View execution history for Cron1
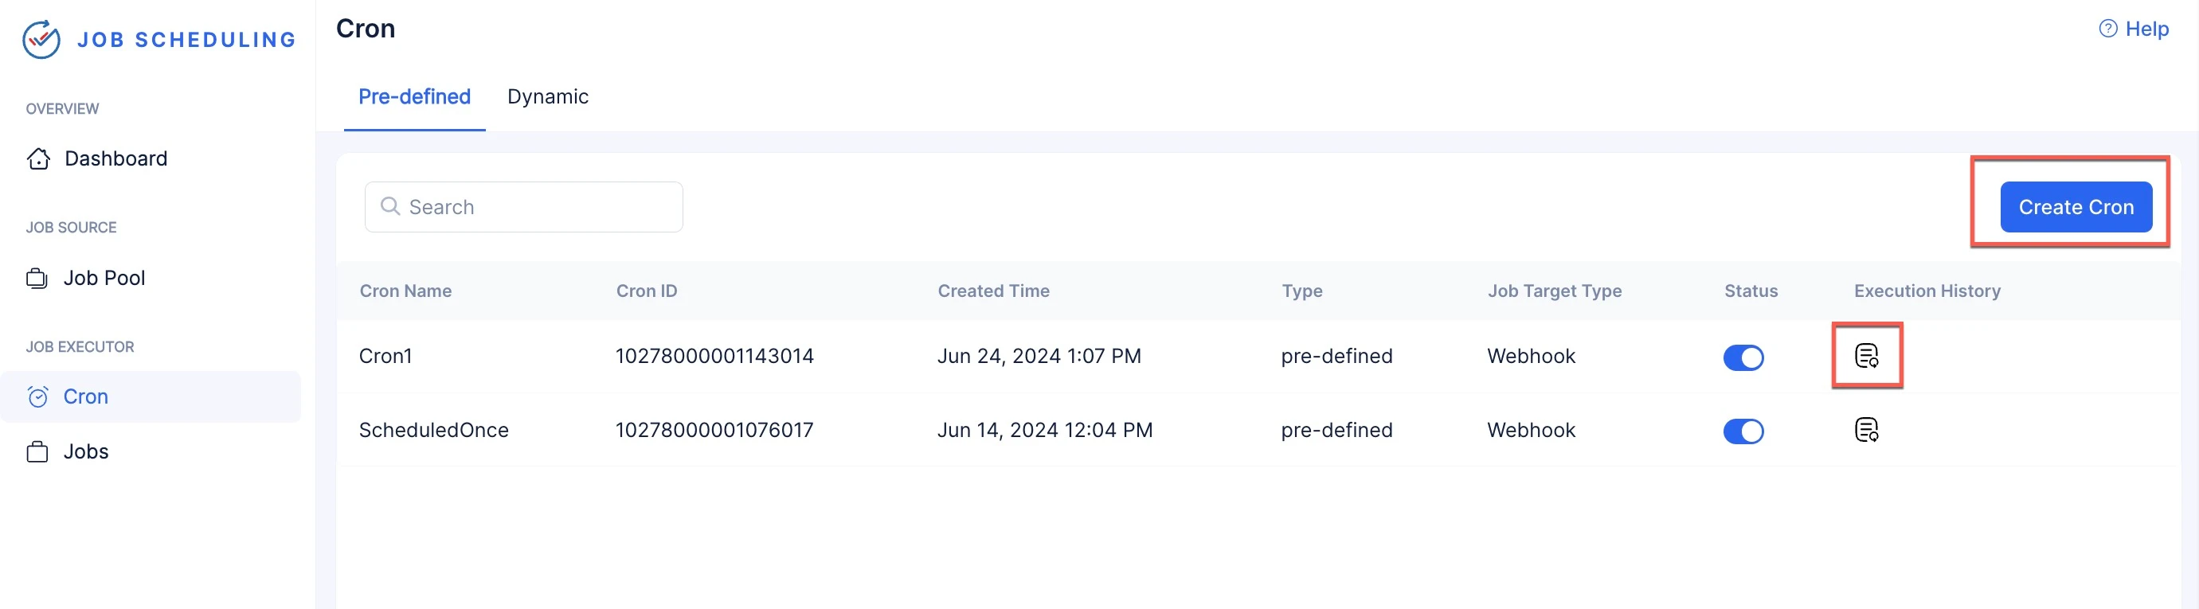This screenshot has width=2199, height=609. pyautogui.click(x=1866, y=356)
